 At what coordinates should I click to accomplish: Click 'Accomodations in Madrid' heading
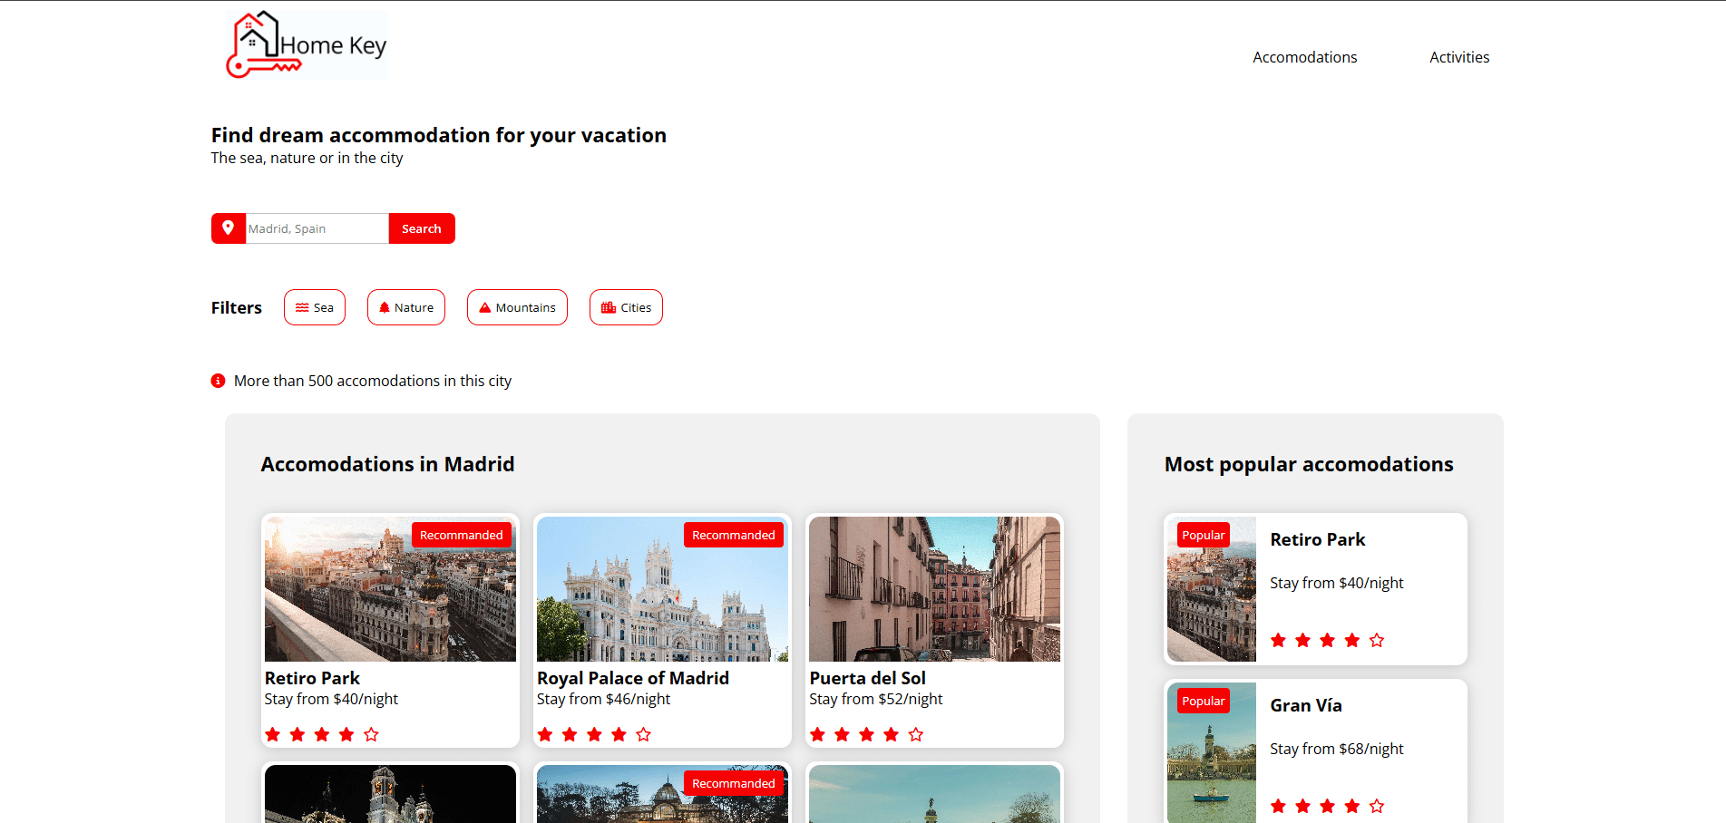click(387, 464)
